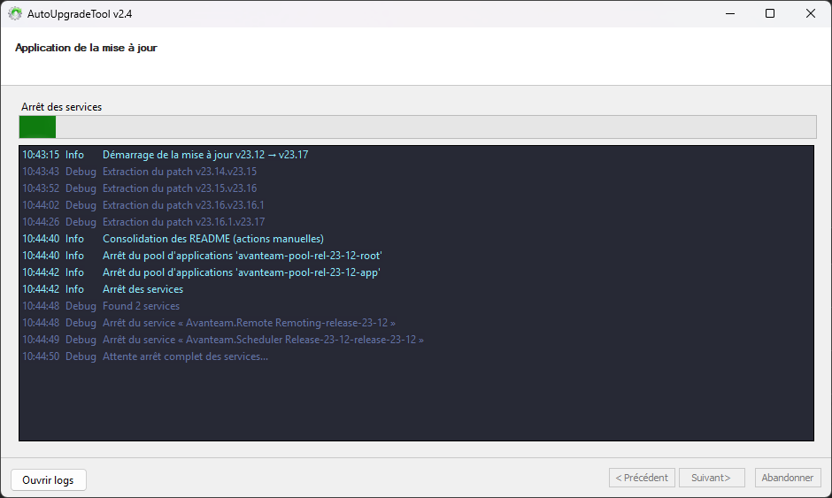Image resolution: width=832 pixels, height=498 pixels.
Task: Open the logs with Ouvrir logs button
Action: [48, 479]
